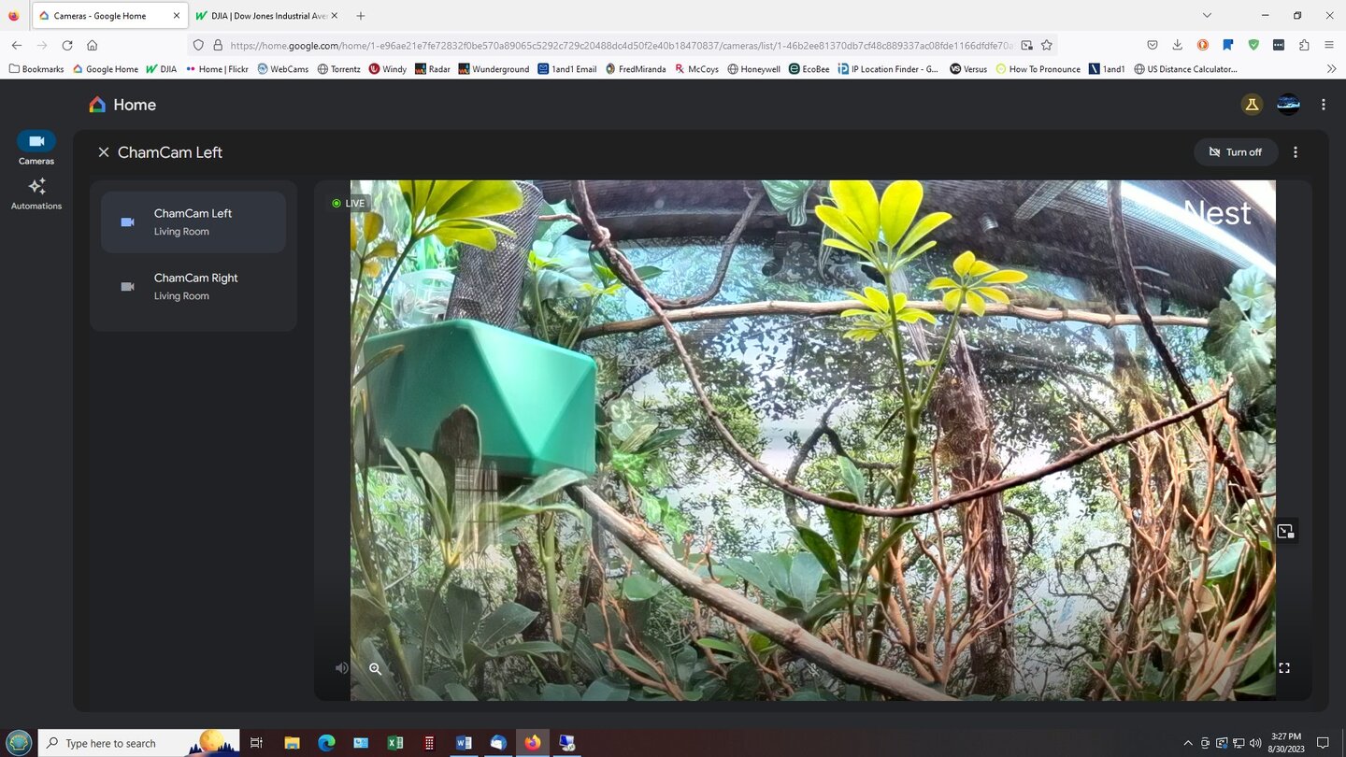Open the account profile avatar
The width and height of the screenshot is (1346, 757).
[x=1288, y=105]
